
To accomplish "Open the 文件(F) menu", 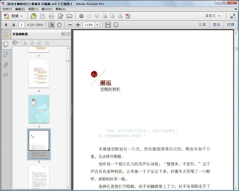I will coord(7,9).
